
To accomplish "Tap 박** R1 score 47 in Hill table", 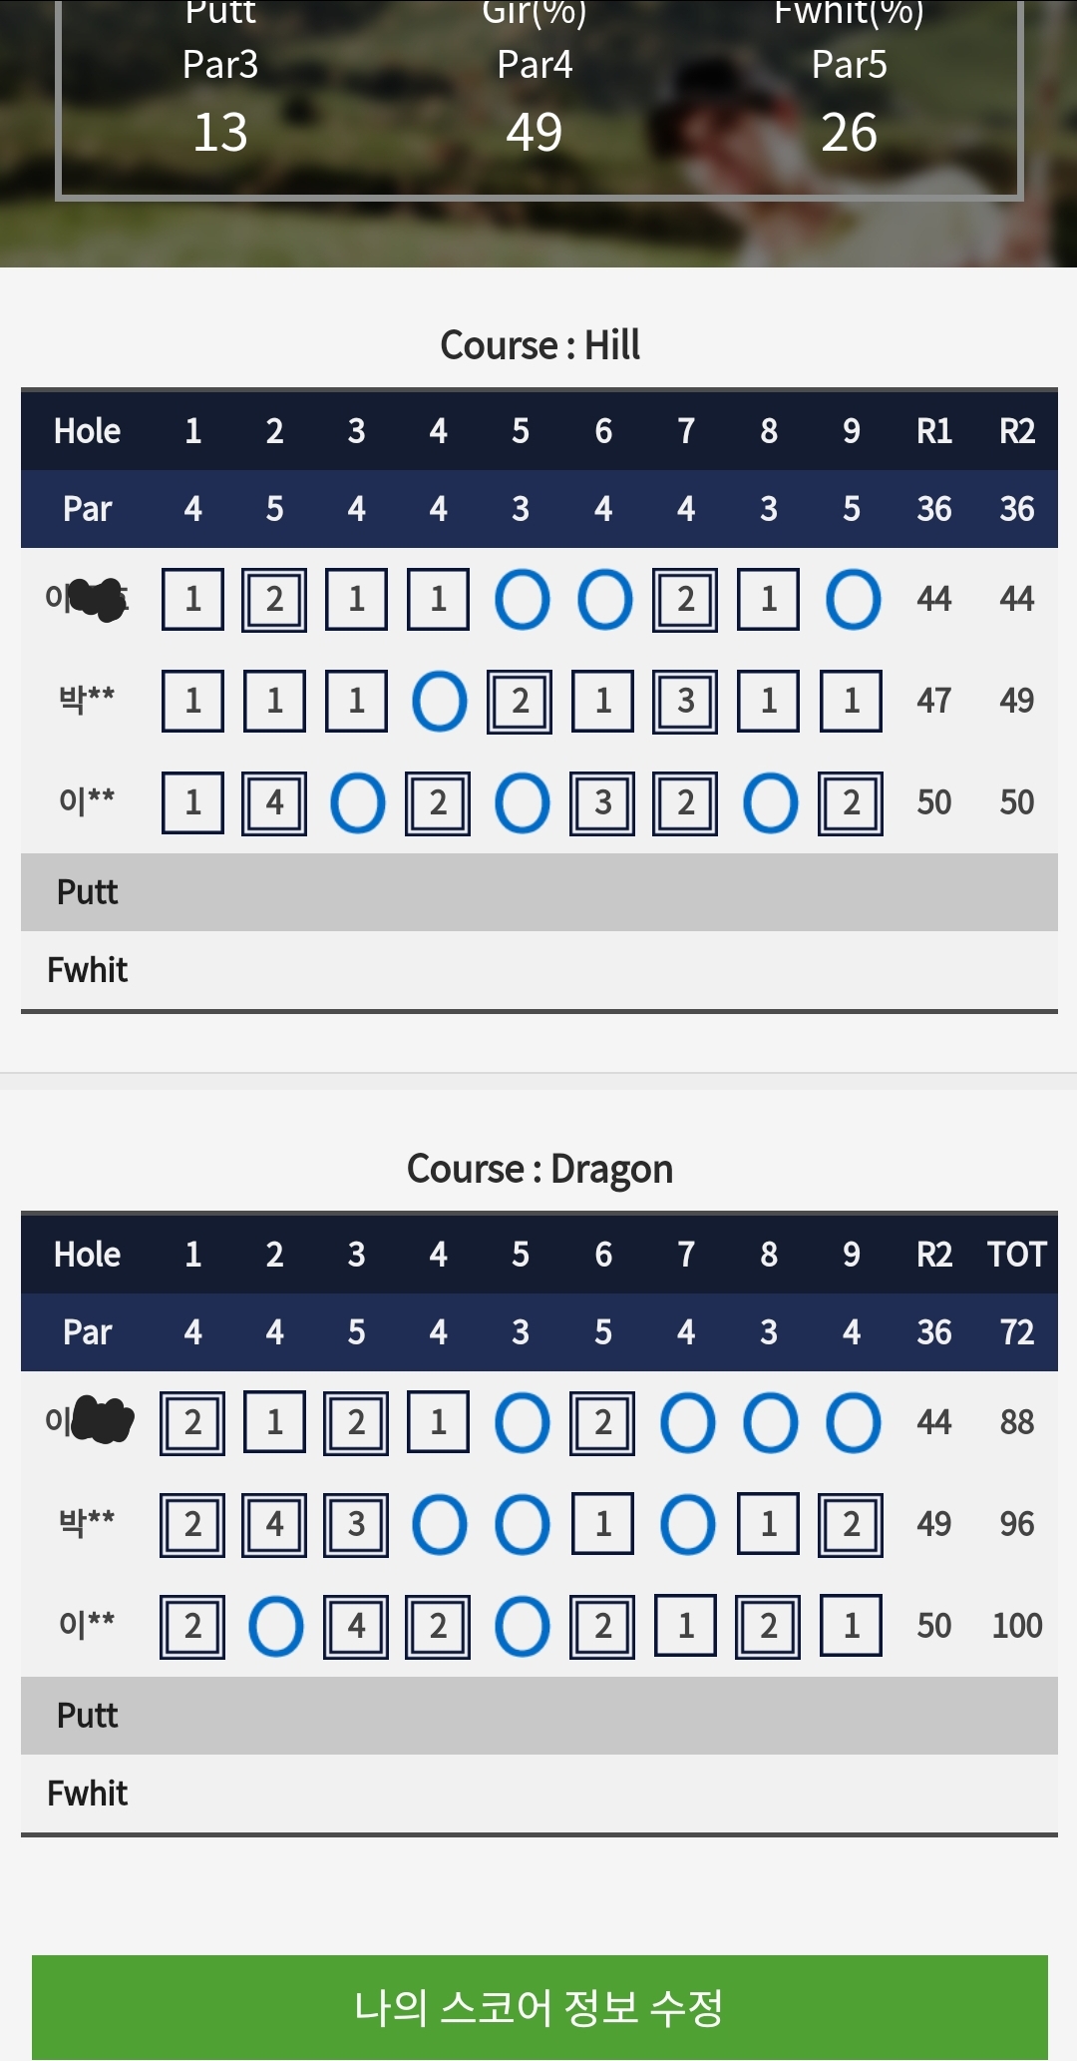I will (934, 702).
